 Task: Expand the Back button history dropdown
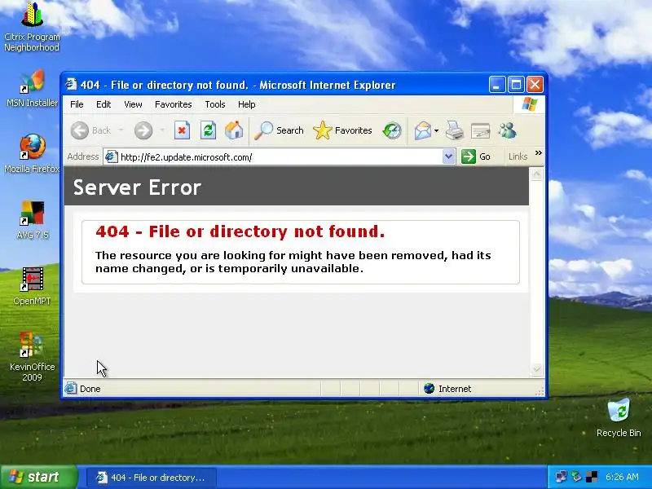coord(121,130)
